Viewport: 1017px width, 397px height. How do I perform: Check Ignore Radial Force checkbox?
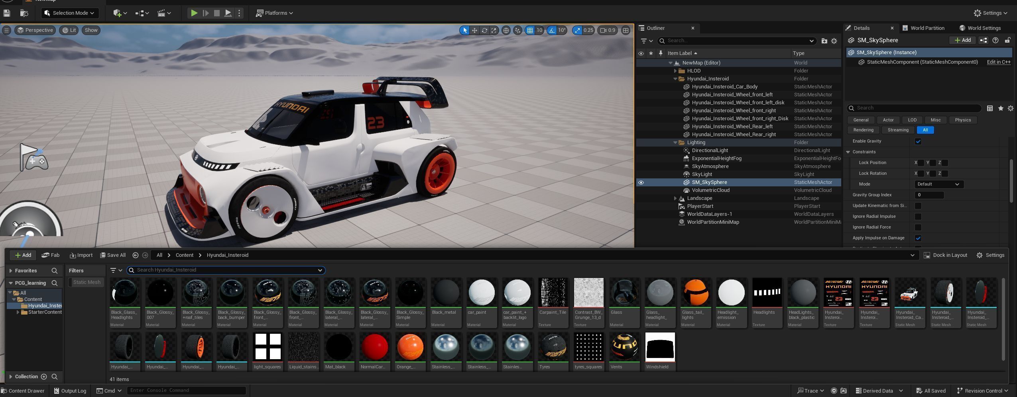coord(918,227)
